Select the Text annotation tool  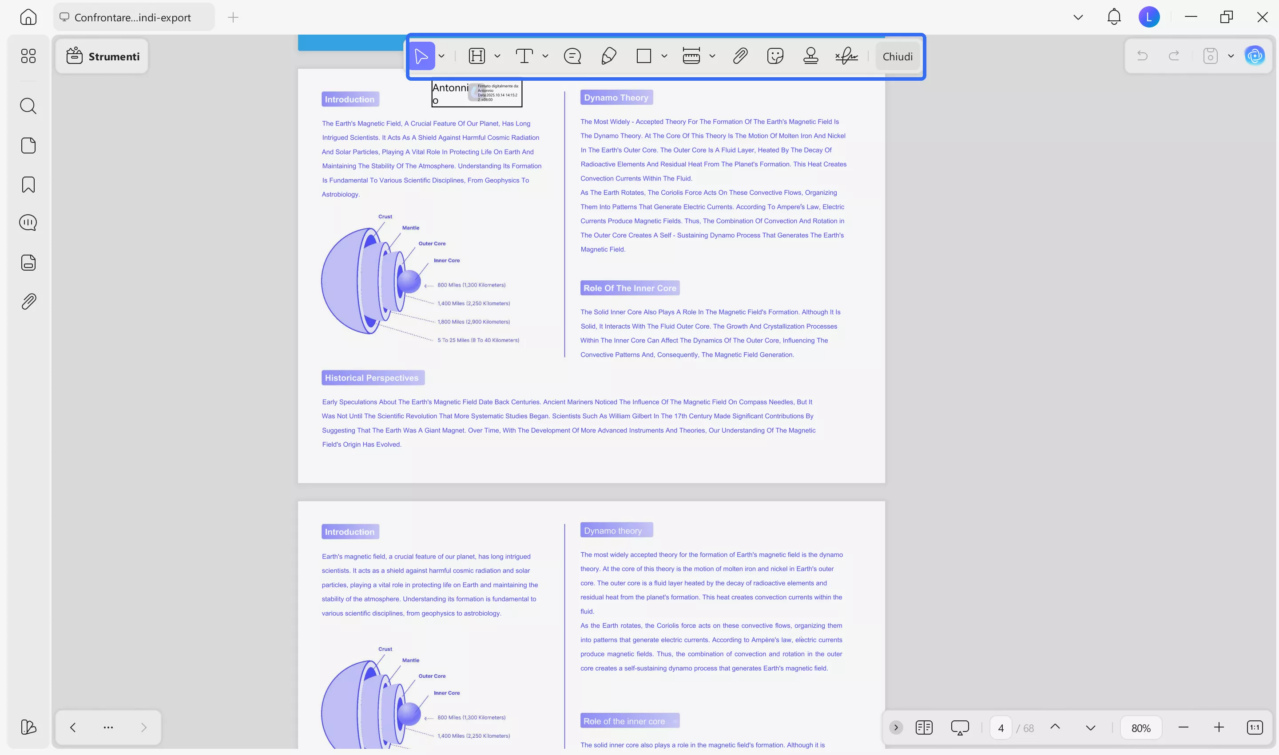pyautogui.click(x=524, y=56)
